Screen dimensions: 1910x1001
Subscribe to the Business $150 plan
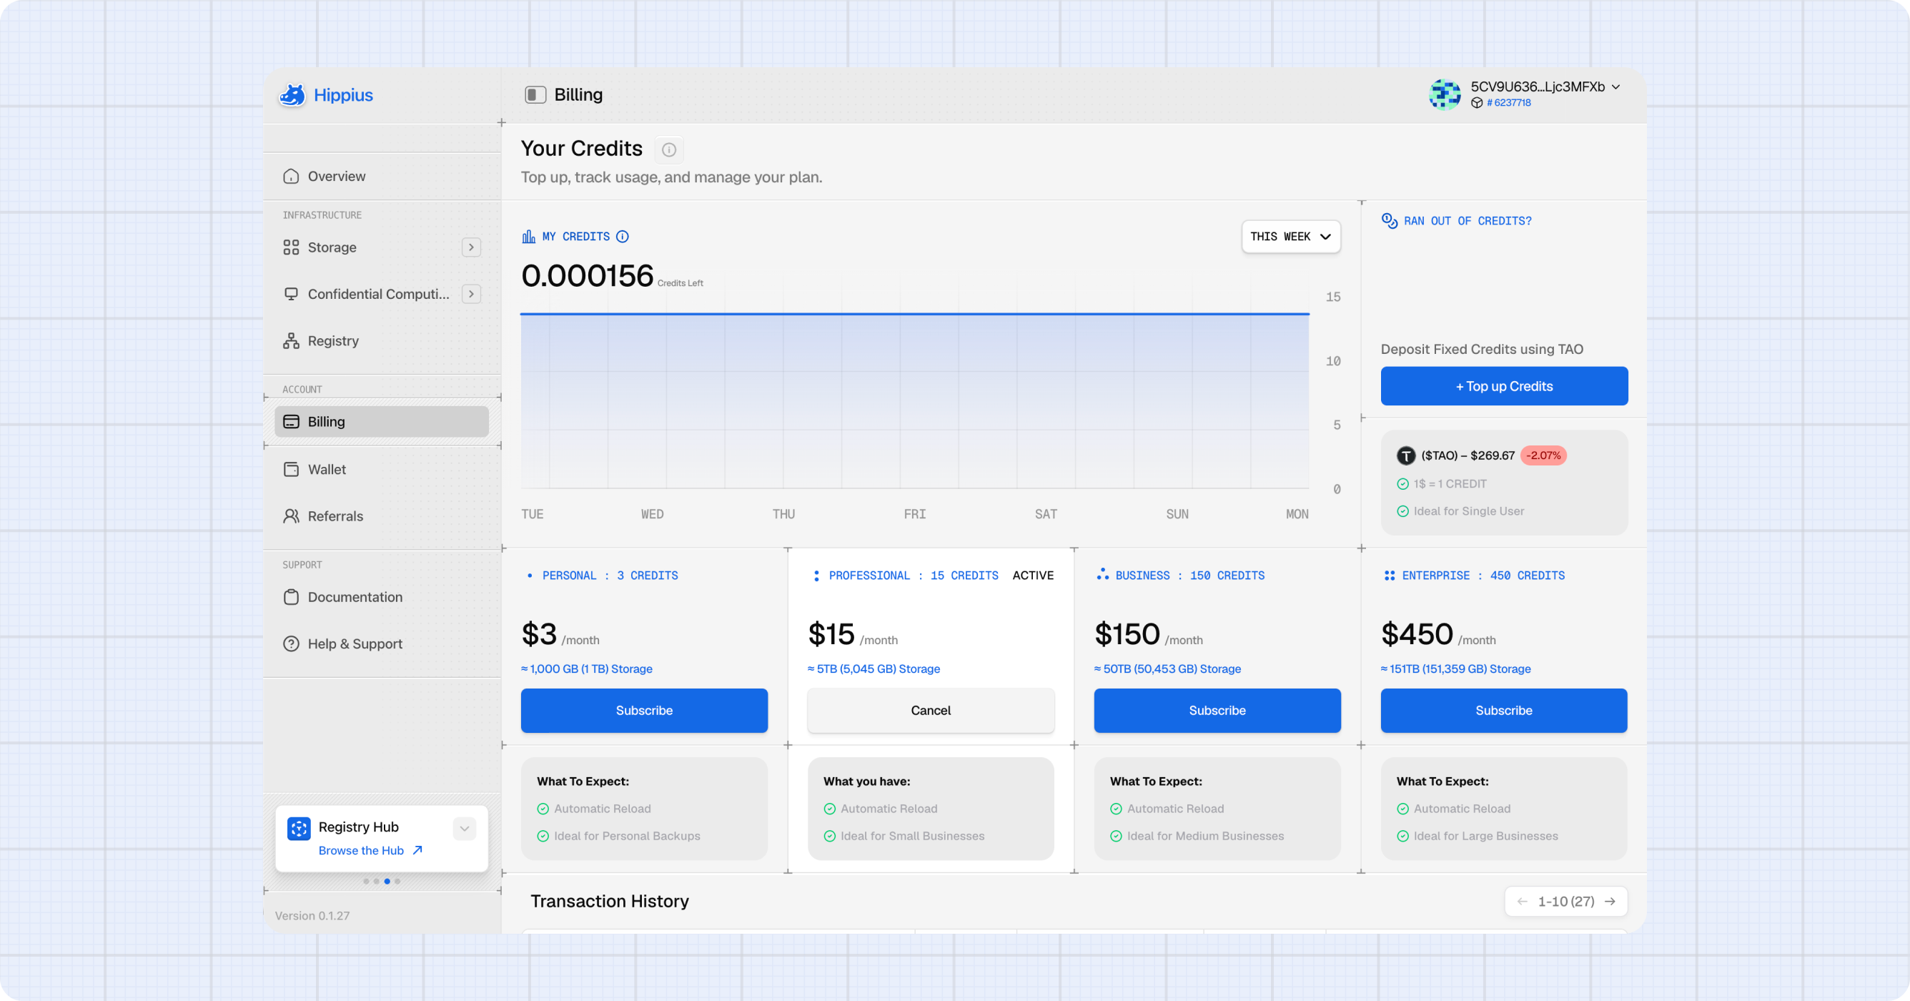coord(1217,710)
